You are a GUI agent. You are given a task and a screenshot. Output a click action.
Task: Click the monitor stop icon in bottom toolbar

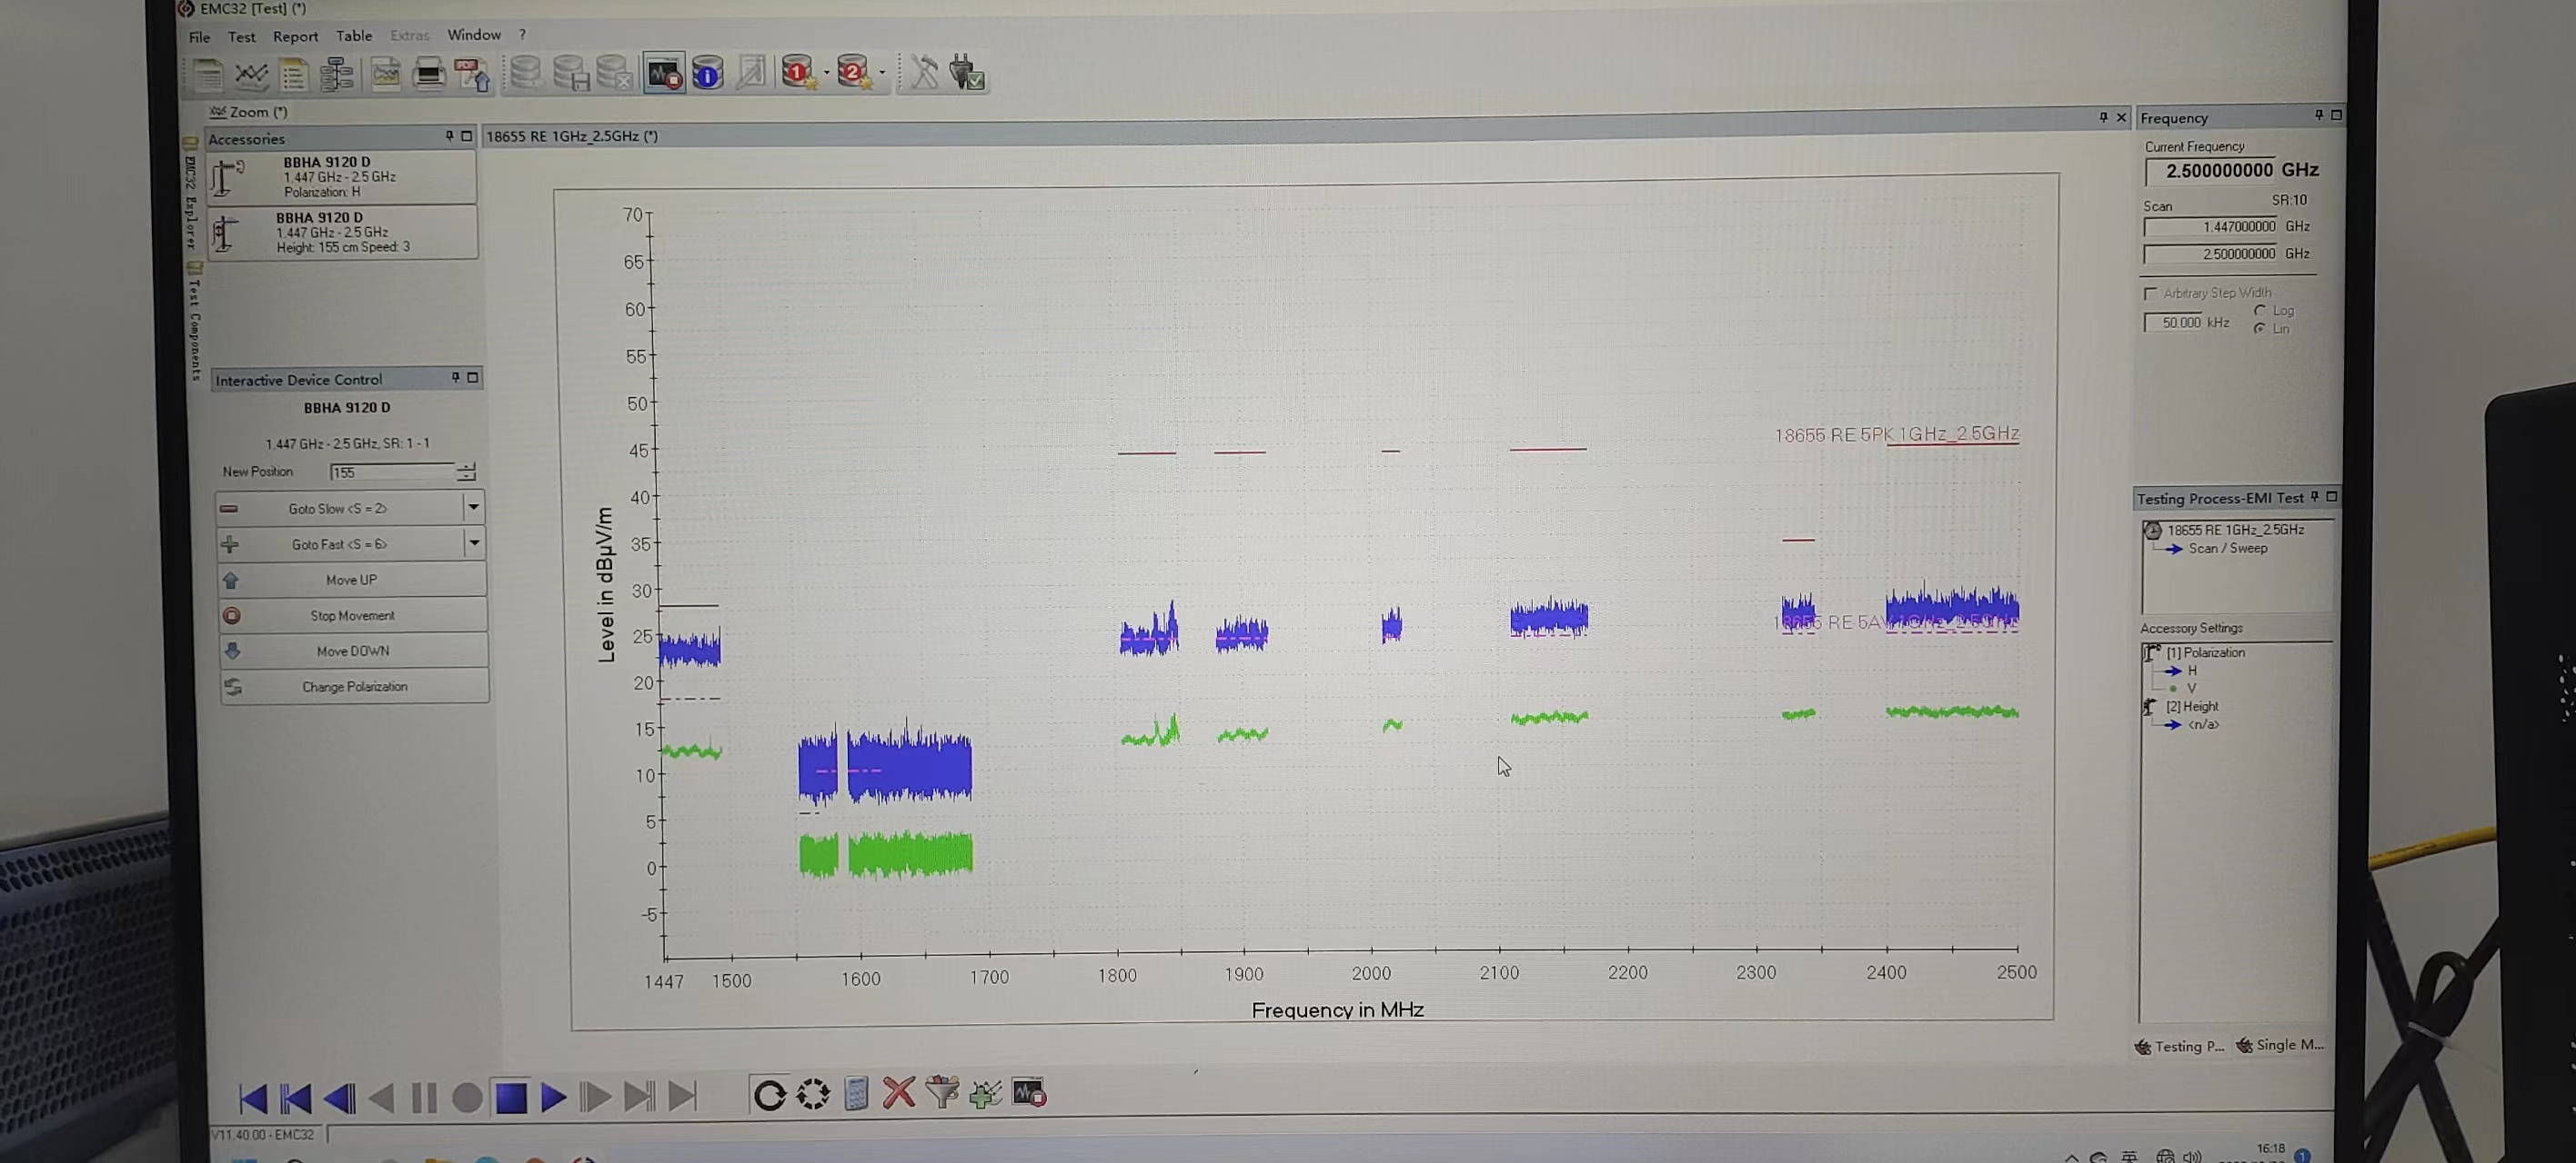tap(1029, 1093)
